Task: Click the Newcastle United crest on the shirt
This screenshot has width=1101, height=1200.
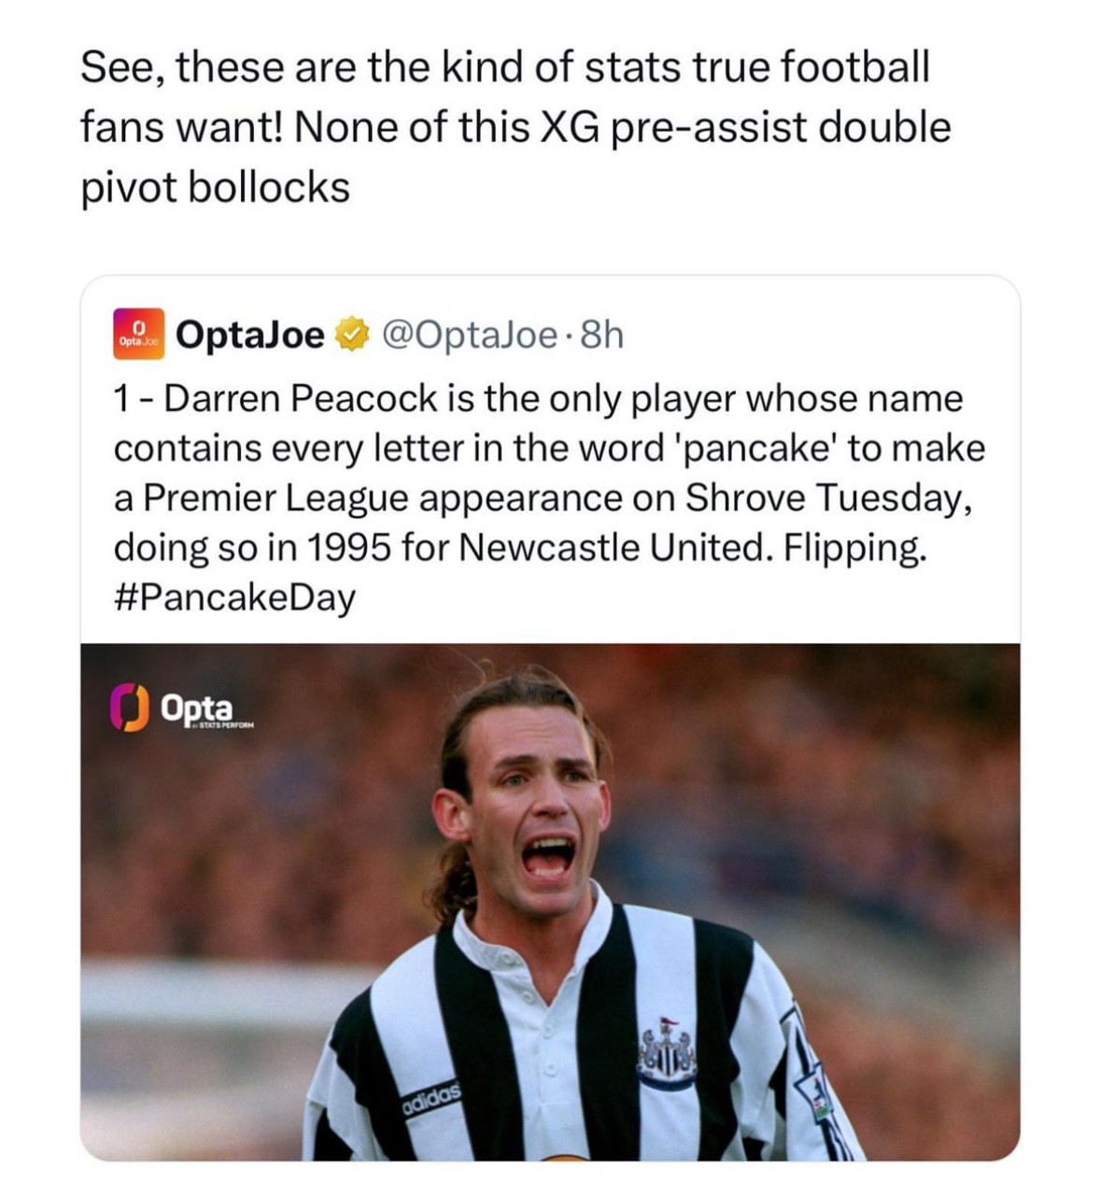Action: (x=665, y=1054)
